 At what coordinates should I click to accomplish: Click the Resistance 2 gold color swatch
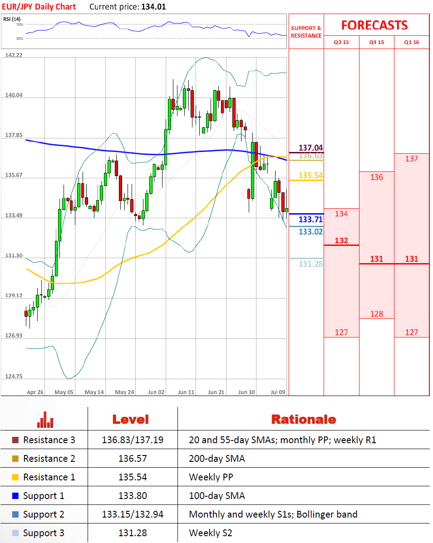(x=15, y=459)
